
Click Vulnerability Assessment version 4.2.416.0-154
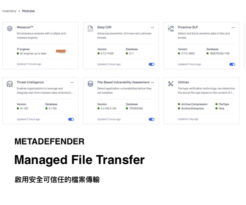108,109
